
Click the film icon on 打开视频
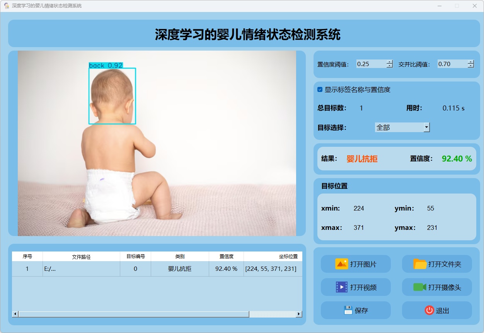click(x=342, y=287)
